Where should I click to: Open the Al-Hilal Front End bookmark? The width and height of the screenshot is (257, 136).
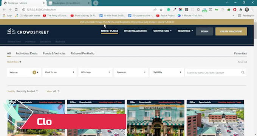point(112,15)
